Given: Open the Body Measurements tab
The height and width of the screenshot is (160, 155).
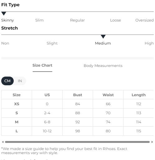Looking at the screenshot, I should [103, 66].
